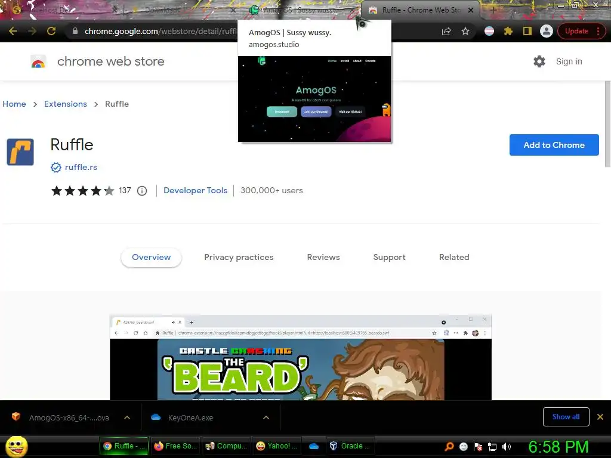The height and width of the screenshot is (458, 611).
Task: Open the Developer Tools category link
Action: [x=195, y=190]
